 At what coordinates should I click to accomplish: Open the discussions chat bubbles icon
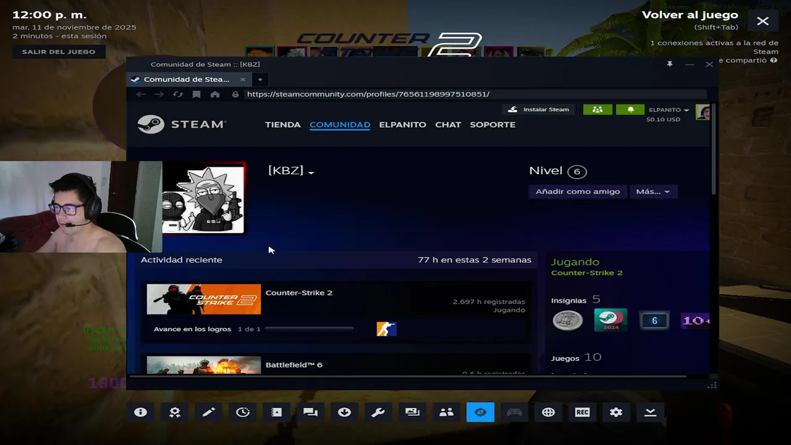coord(311,412)
